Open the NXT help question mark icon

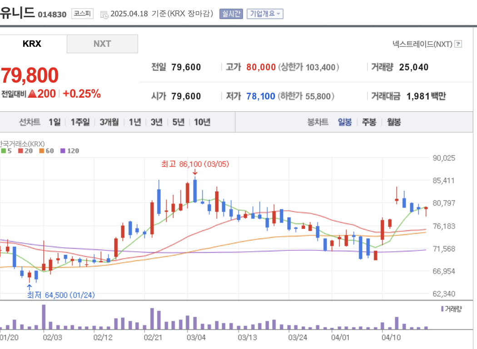(458, 44)
